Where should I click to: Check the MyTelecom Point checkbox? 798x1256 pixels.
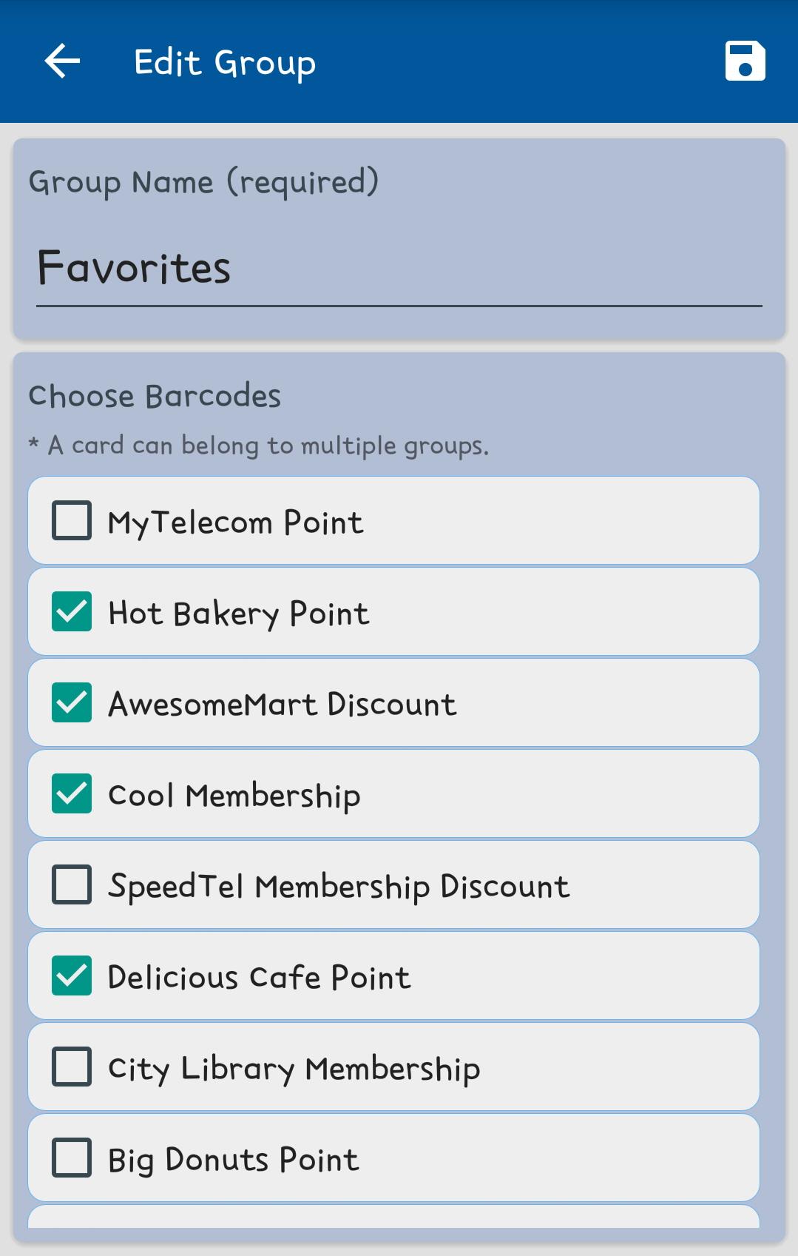click(72, 520)
